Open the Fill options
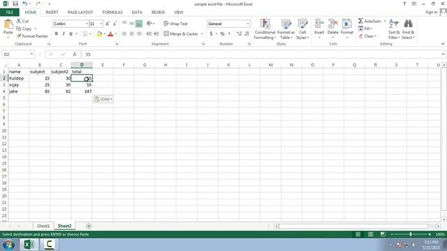The width and height of the screenshot is (447, 251). point(365,29)
